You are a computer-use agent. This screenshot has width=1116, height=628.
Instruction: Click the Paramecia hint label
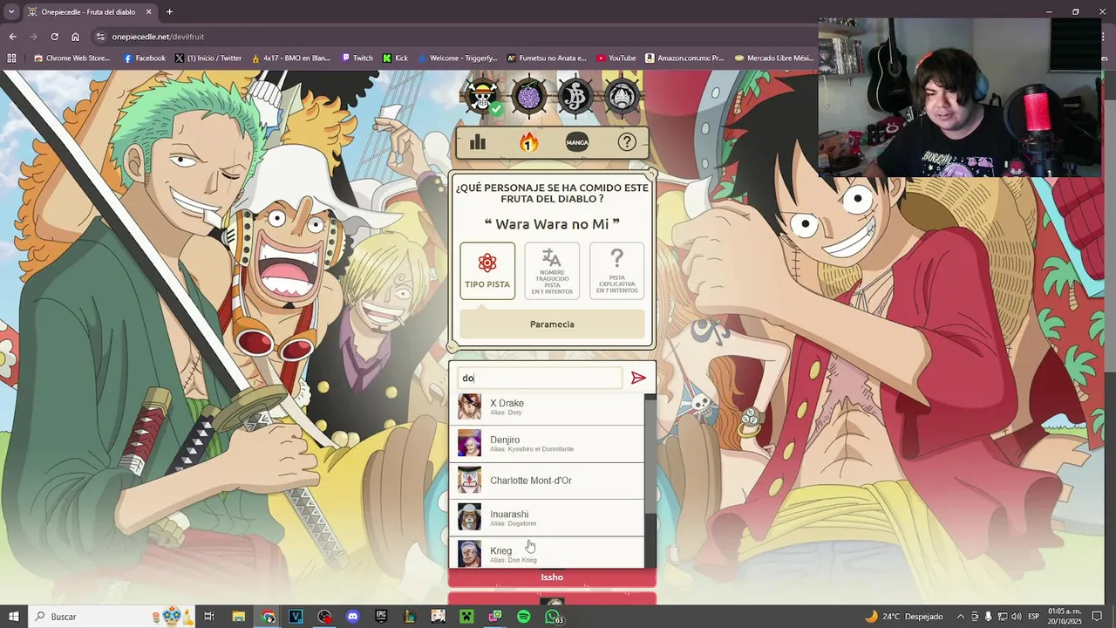coord(552,324)
